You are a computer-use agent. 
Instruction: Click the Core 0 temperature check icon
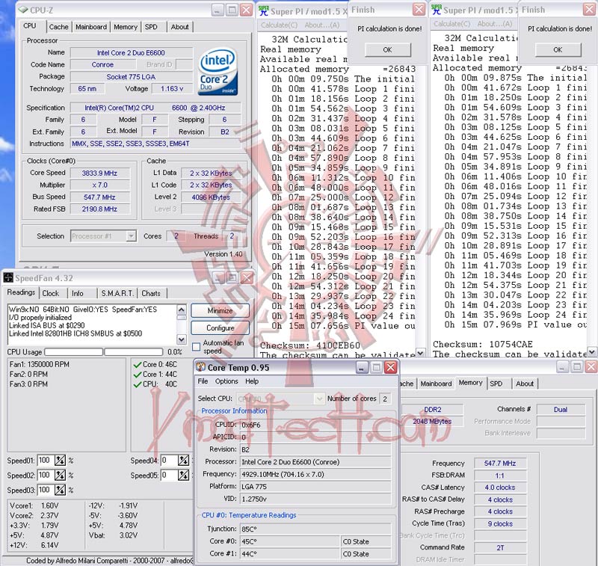point(138,365)
